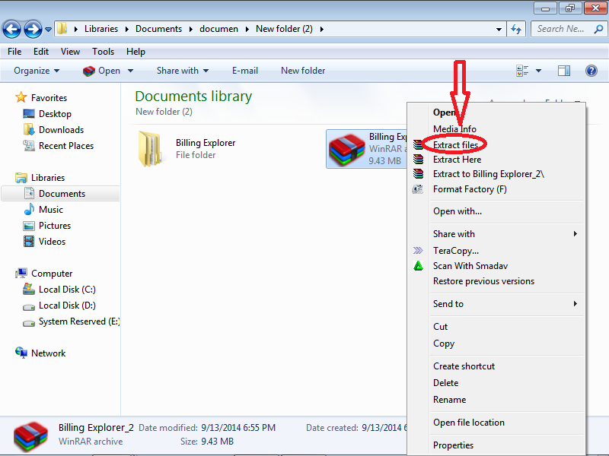Select the Documents library in sidebar
This screenshot has height=456, width=609.
[x=61, y=194]
